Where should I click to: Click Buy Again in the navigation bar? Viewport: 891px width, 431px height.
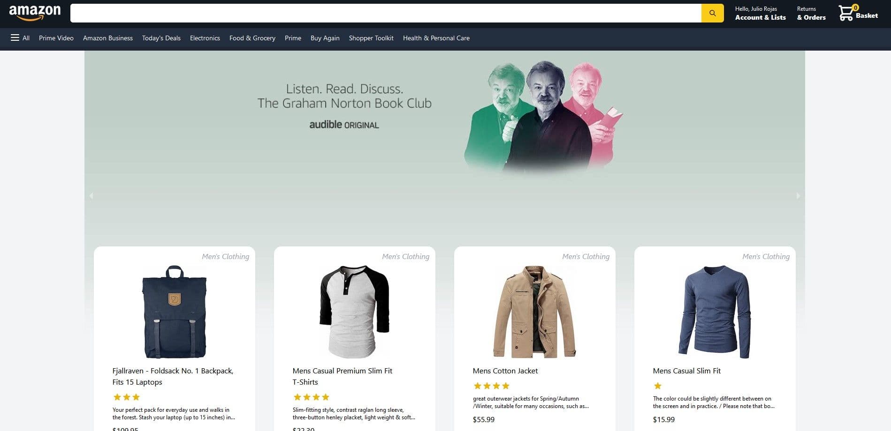tap(324, 38)
